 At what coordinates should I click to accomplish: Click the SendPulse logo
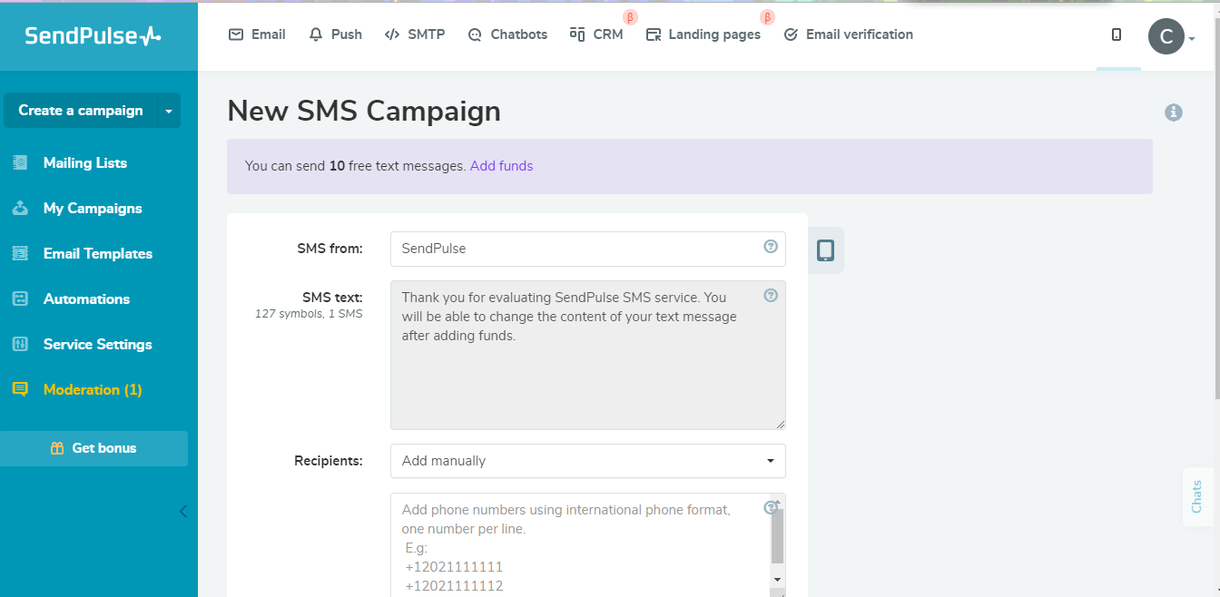click(93, 35)
